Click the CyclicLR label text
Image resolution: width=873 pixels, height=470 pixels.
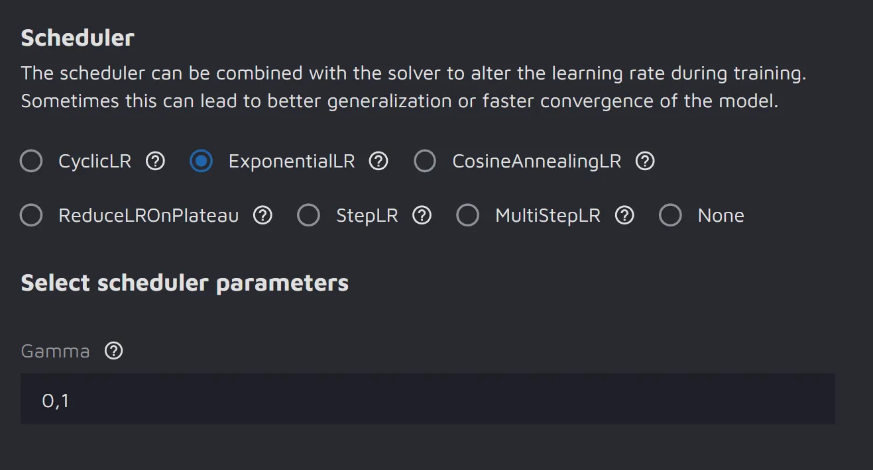click(95, 161)
